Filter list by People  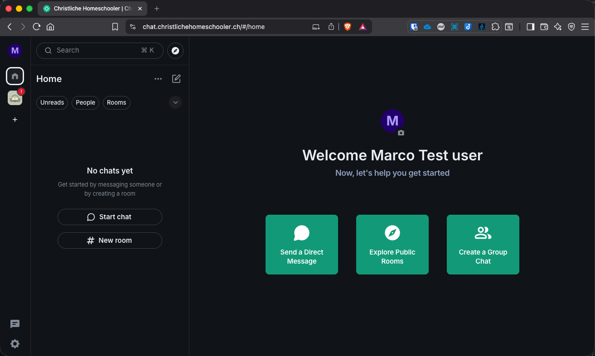(85, 103)
